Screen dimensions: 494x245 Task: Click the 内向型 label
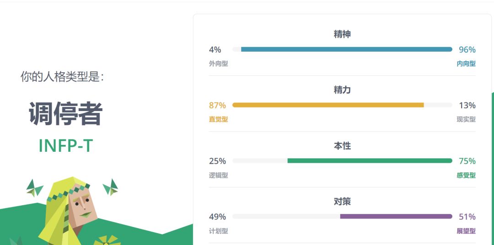[466, 64]
